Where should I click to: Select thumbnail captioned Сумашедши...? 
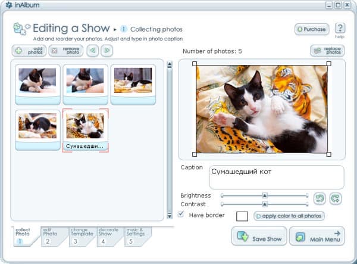85,131
